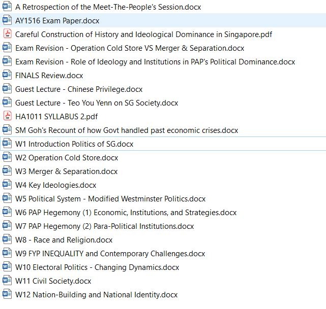Select SM Goh's Recount of economic crises document
Image resolution: width=326 pixels, height=309 pixels.
coord(133,130)
